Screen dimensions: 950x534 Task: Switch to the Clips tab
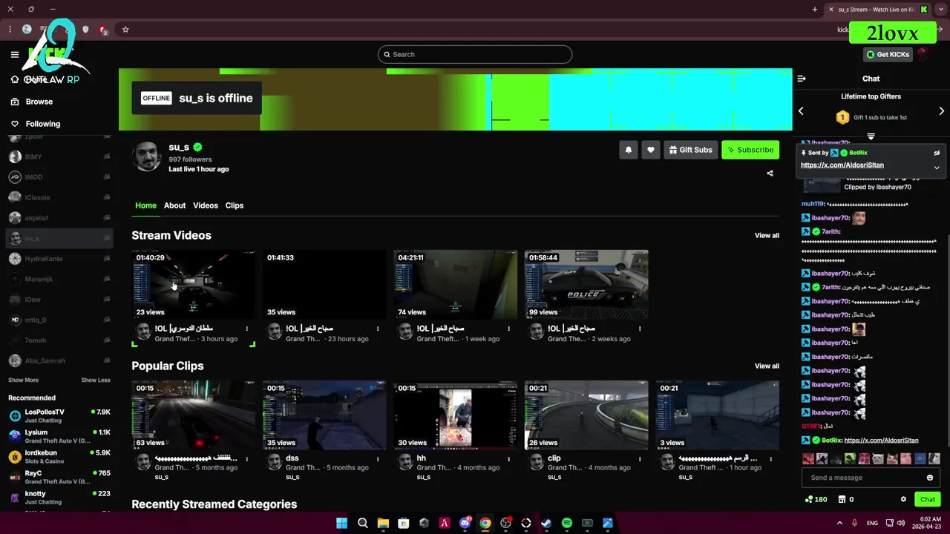(235, 205)
